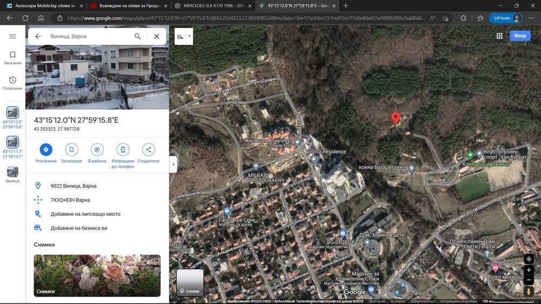Viewport: 541px width, 304px height.
Task: Open the browser Settings and more menu
Action: [531, 18]
